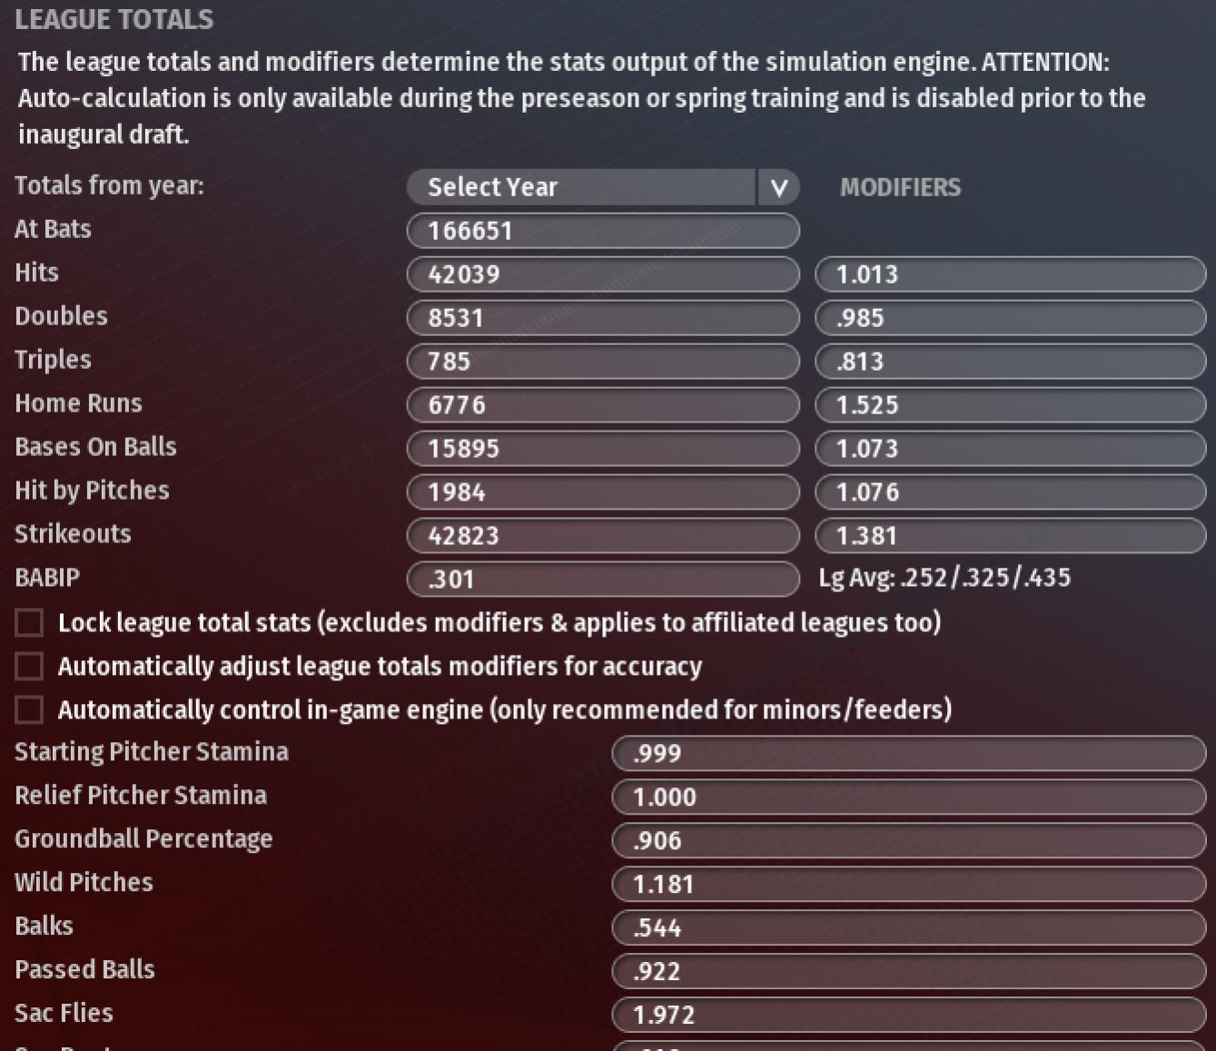Click the Triples modifier field
The image size is (1216, 1051).
click(1010, 362)
